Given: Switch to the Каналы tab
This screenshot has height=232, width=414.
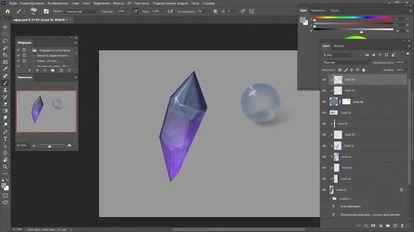Looking at the screenshot, I should (x=339, y=46).
